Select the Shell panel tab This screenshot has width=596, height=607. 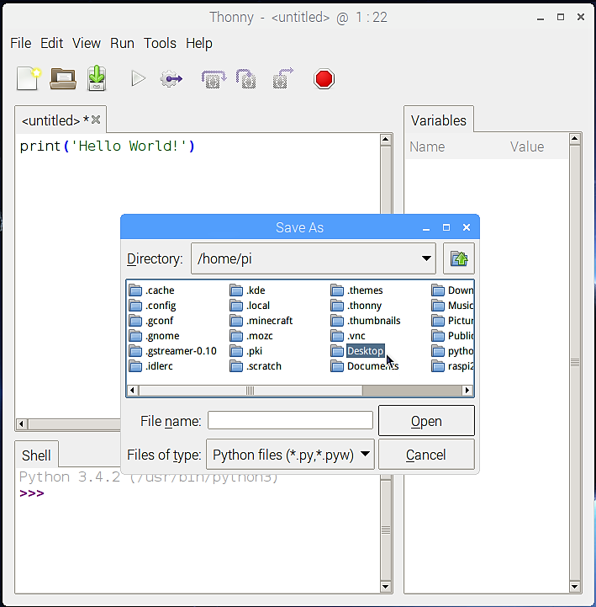click(36, 455)
